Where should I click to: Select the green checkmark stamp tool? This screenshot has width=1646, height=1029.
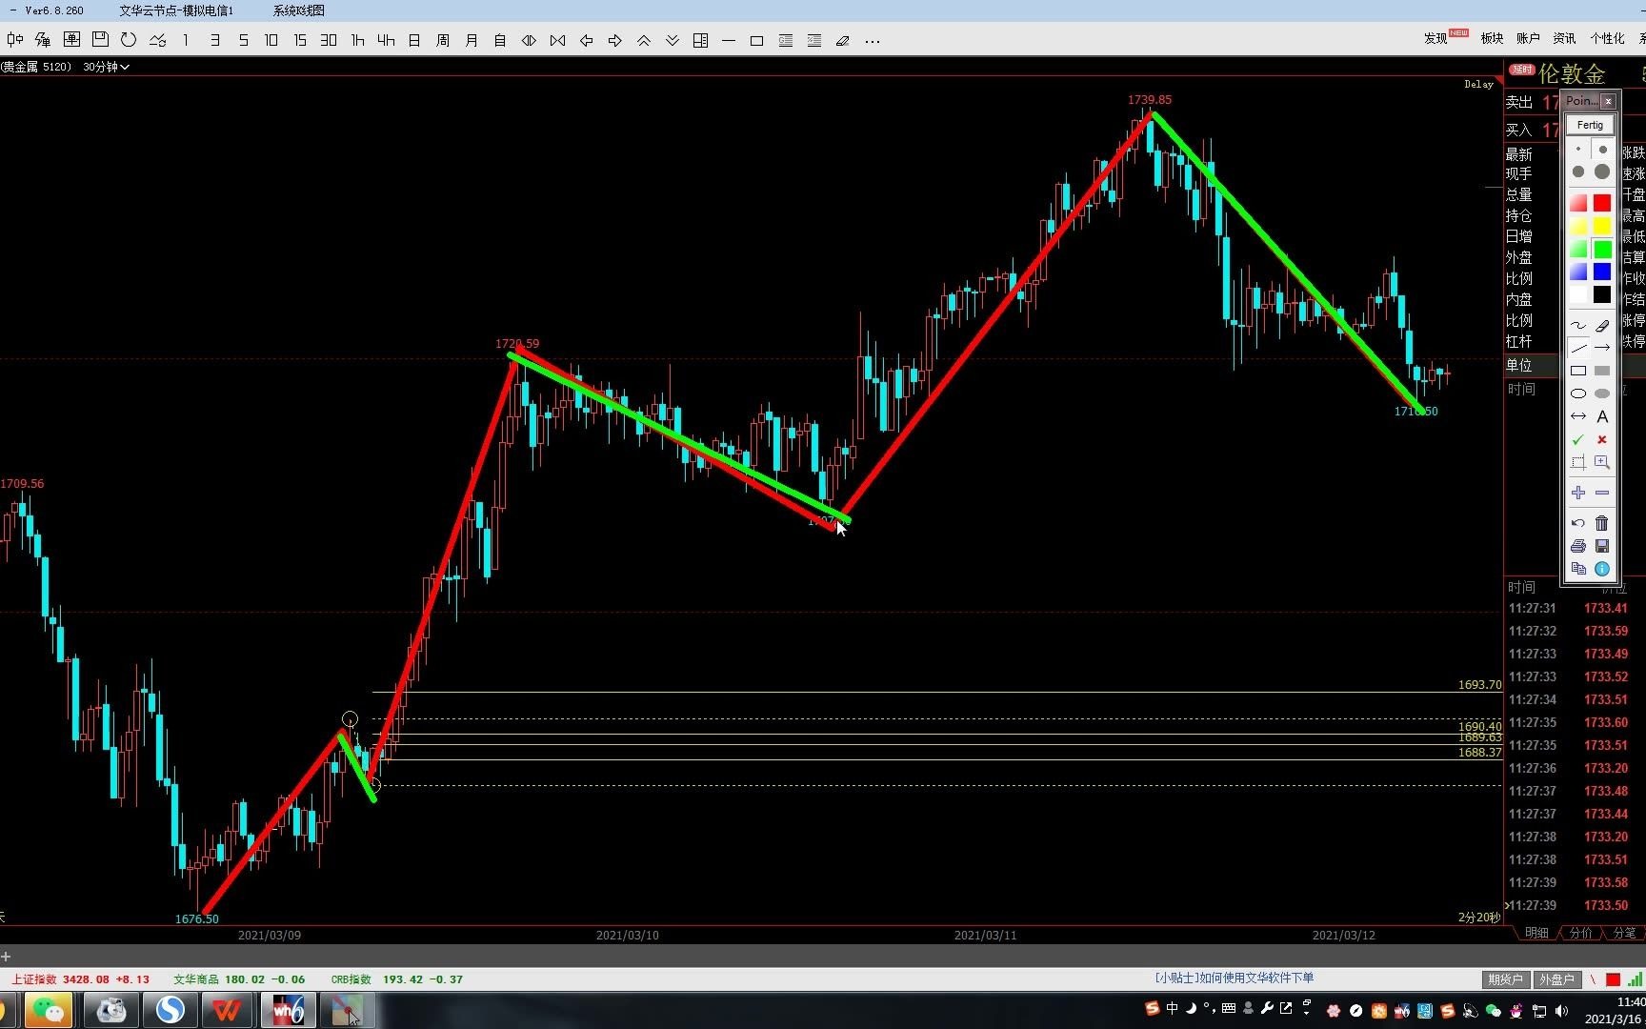[1578, 439]
